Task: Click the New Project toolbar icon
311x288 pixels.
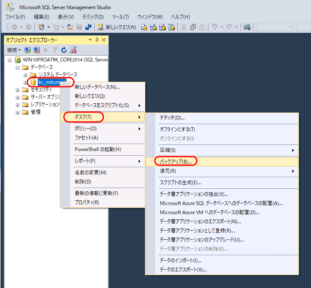Action: point(41,27)
